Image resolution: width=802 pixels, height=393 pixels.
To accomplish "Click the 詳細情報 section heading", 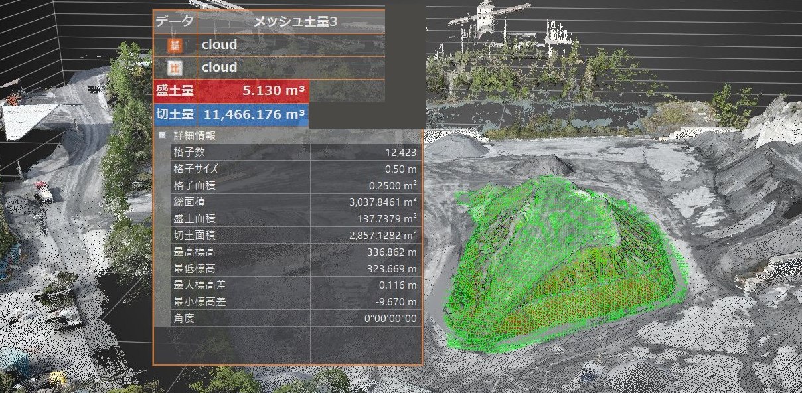I will tap(194, 135).
